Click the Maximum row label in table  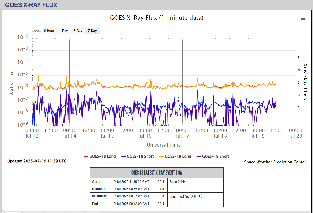point(99,196)
